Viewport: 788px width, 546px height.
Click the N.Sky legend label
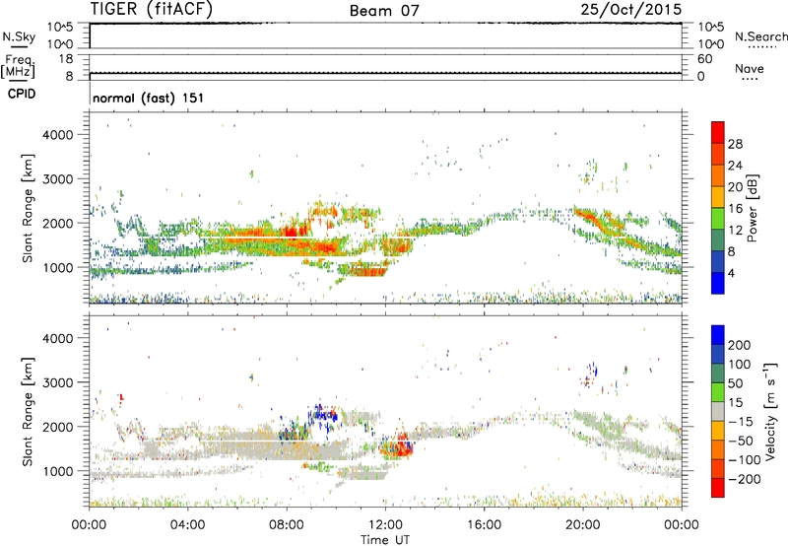[x=19, y=36]
